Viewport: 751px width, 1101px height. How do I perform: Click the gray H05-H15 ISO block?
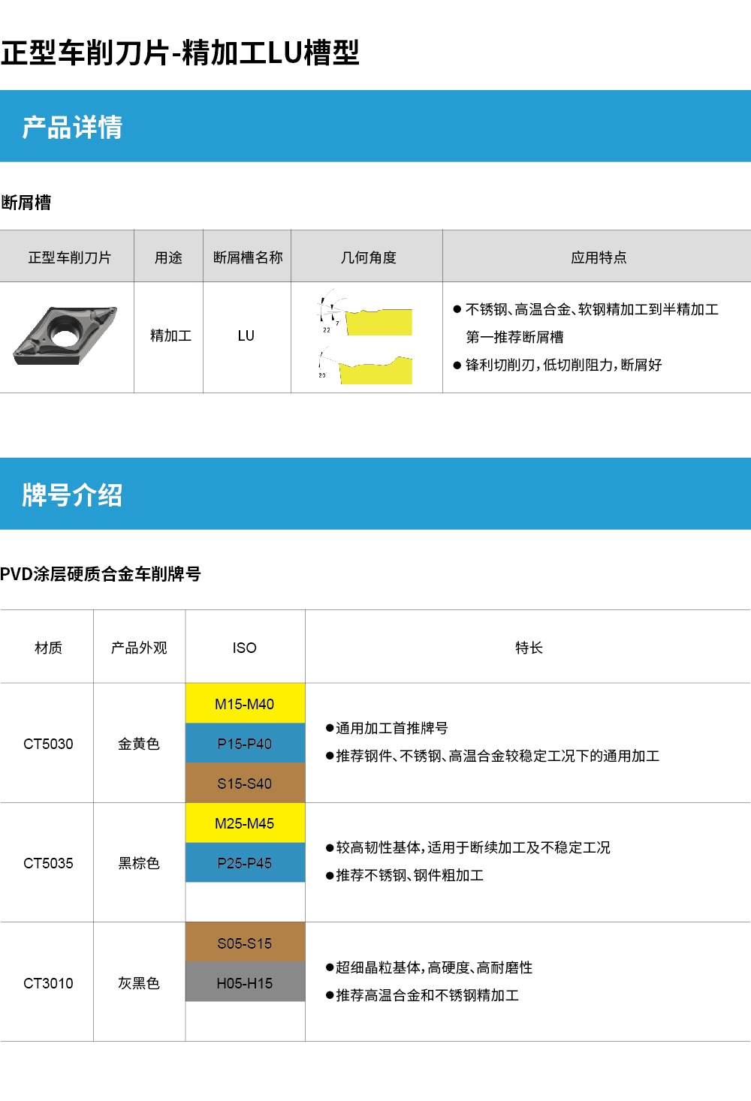[245, 982]
